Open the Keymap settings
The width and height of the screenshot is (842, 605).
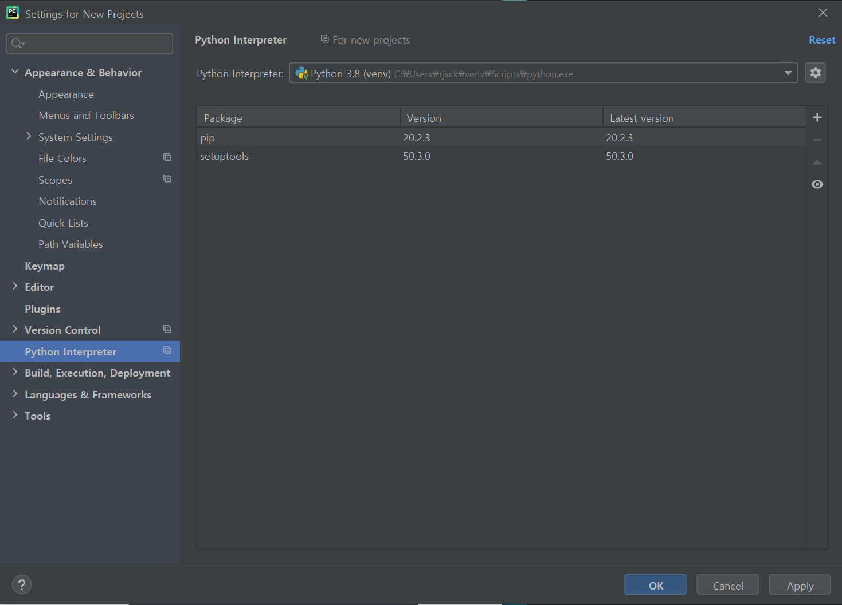click(45, 266)
